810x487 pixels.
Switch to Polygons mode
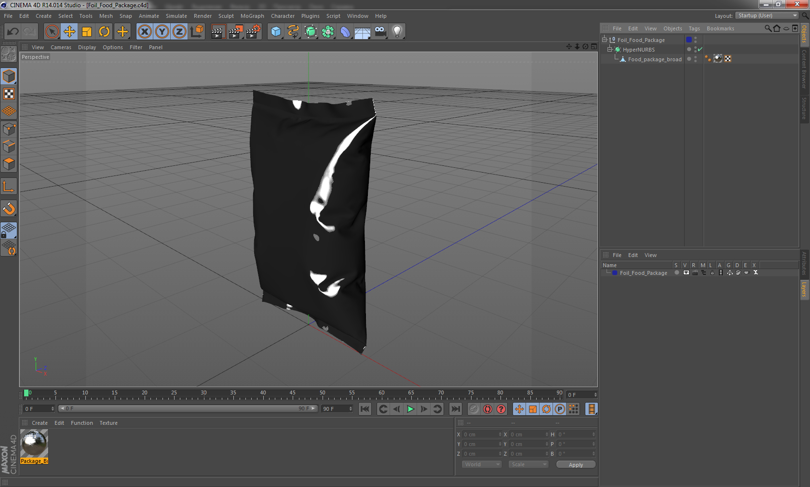tap(9, 164)
